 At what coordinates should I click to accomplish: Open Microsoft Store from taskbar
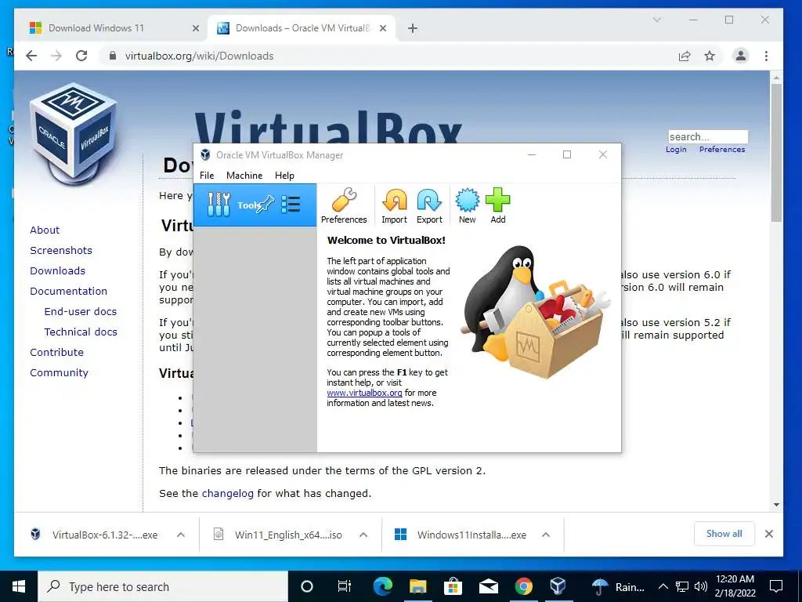(x=453, y=586)
